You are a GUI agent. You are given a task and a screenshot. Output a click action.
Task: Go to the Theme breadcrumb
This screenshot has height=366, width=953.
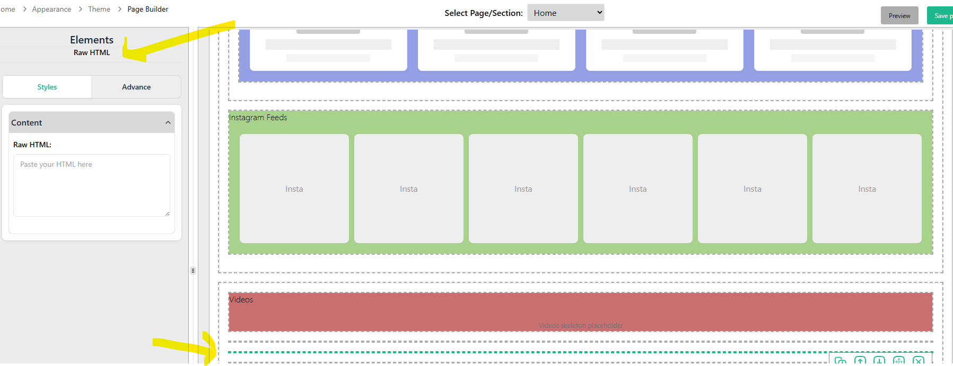[99, 9]
